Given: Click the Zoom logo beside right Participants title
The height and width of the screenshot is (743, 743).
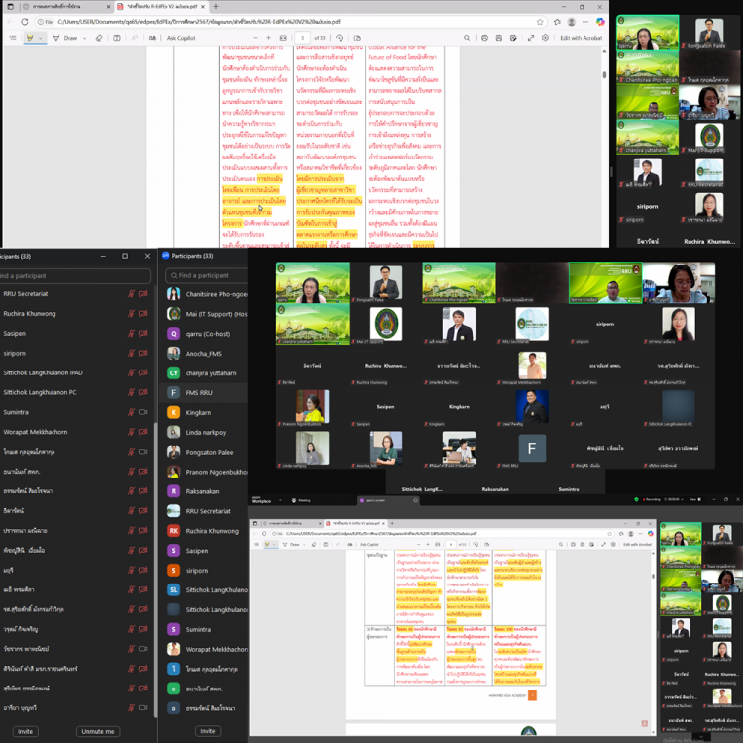Looking at the screenshot, I should click(166, 256).
